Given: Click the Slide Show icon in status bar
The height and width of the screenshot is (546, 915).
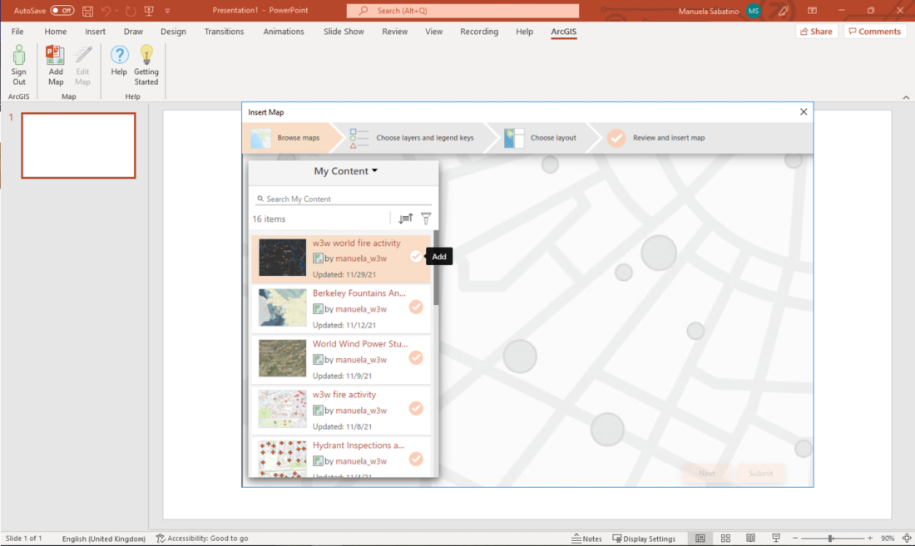Looking at the screenshot, I should pyautogui.click(x=775, y=538).
